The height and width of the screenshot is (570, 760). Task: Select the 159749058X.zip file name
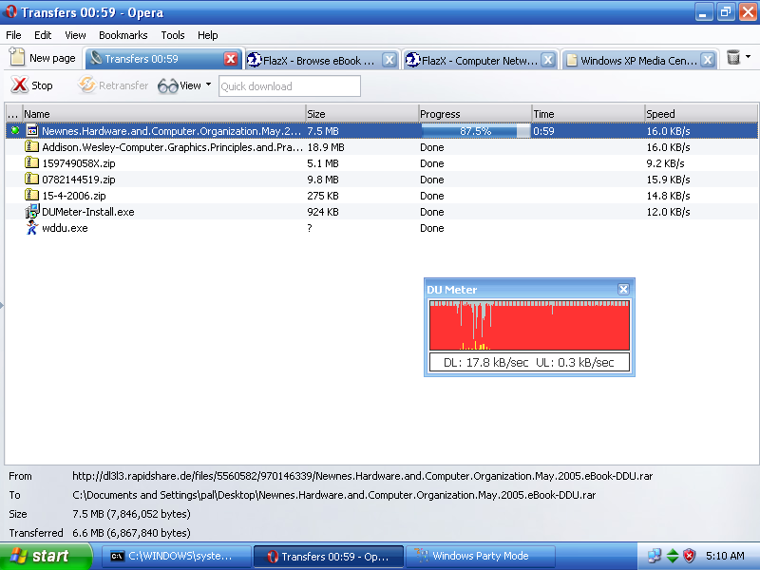click(x=79, y=163)
